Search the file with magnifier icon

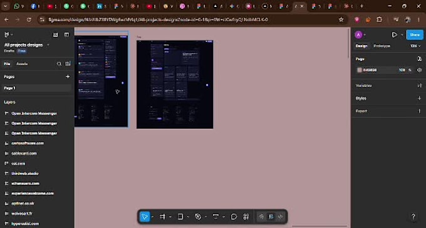coord(59,64)
